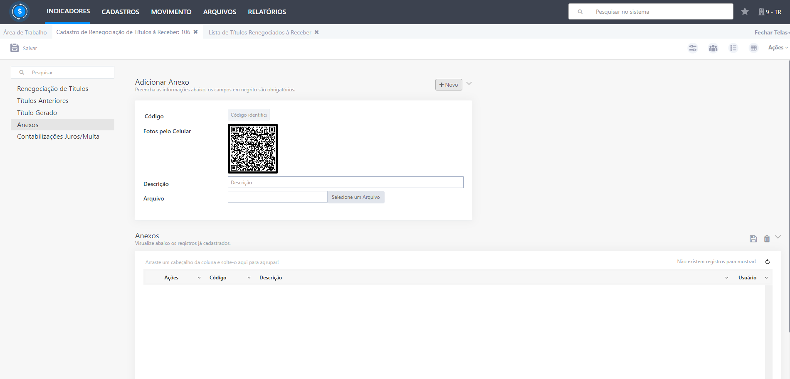Click the Salvar disk icon
Screen dimensions: 790x379
click(x=15, y=48)
